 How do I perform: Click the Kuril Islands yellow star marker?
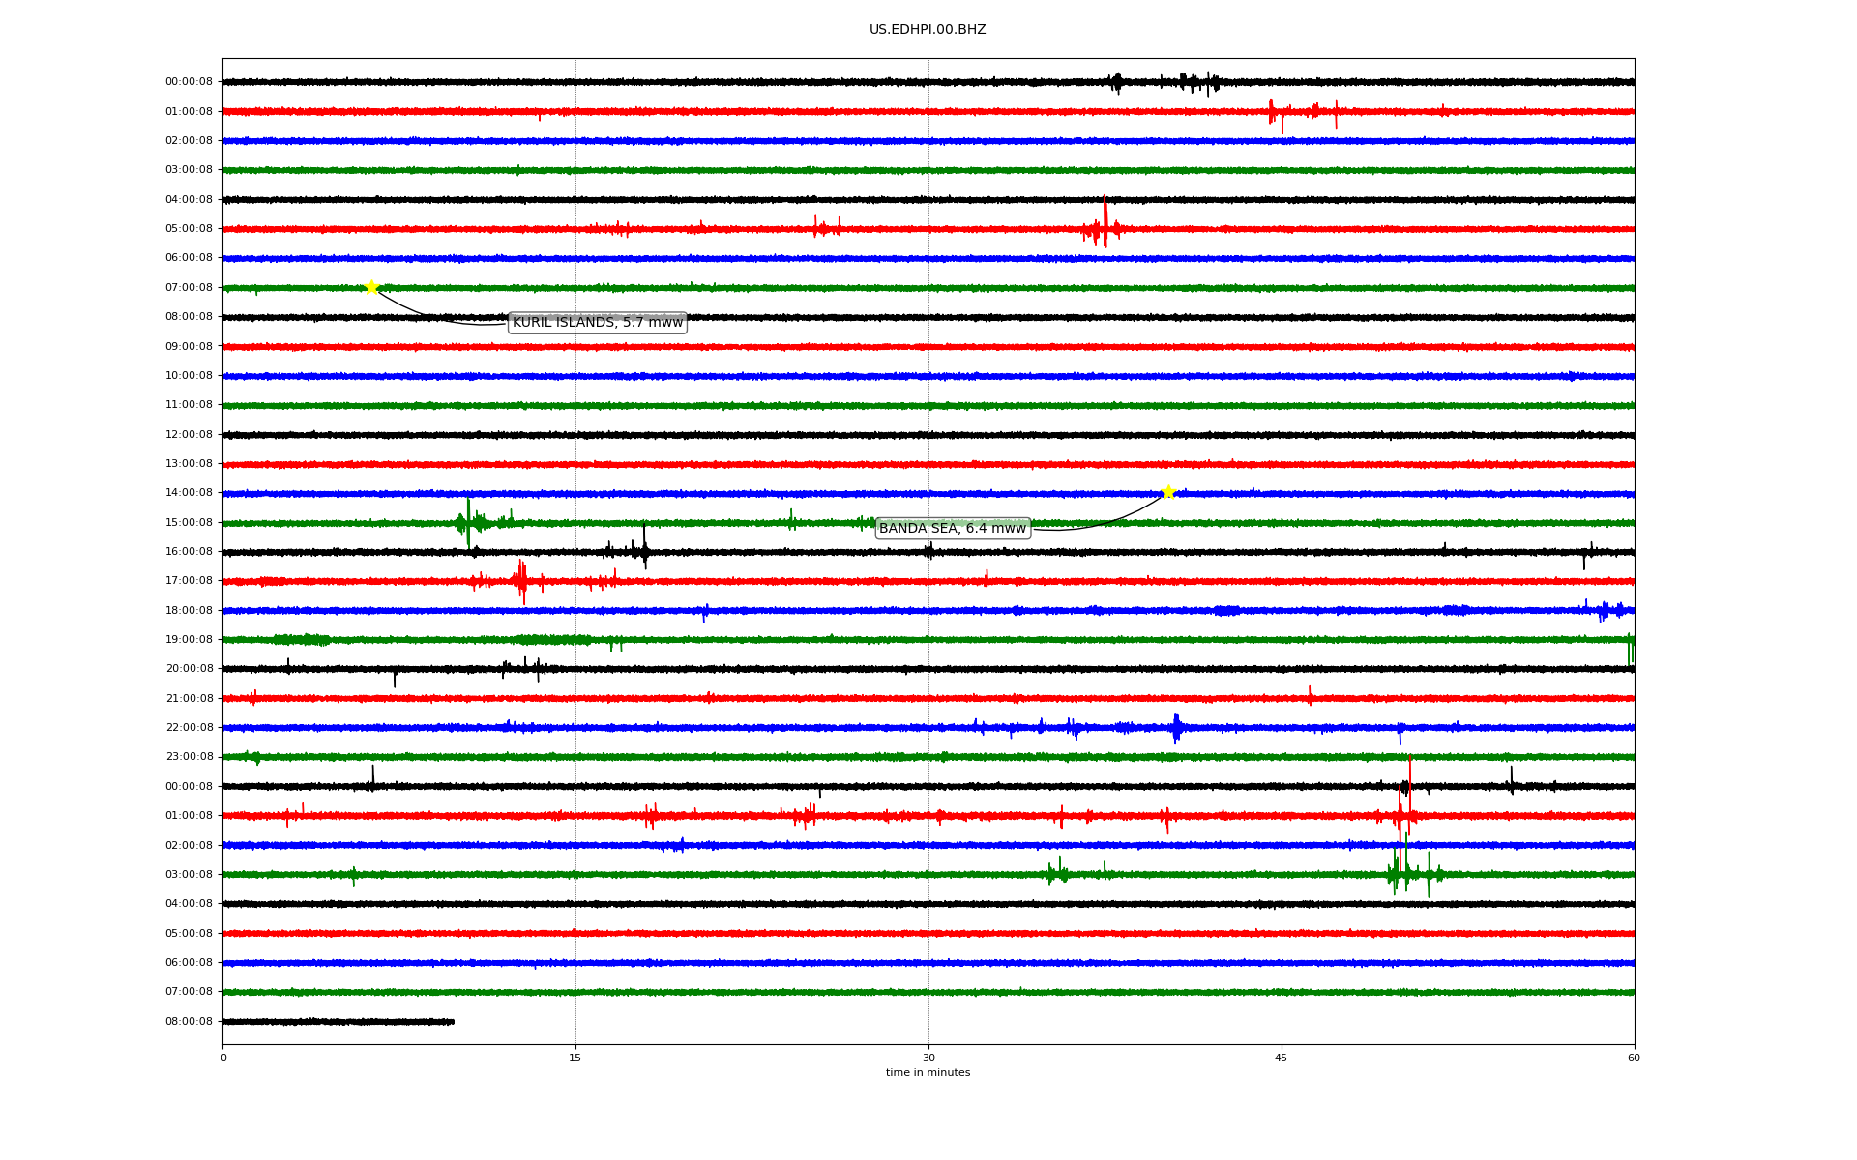point(371,287)
